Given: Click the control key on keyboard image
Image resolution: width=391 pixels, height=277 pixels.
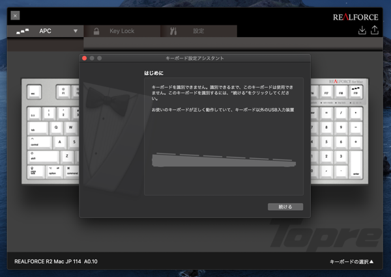Looking at the screenshot, I should tap(40, 142).
